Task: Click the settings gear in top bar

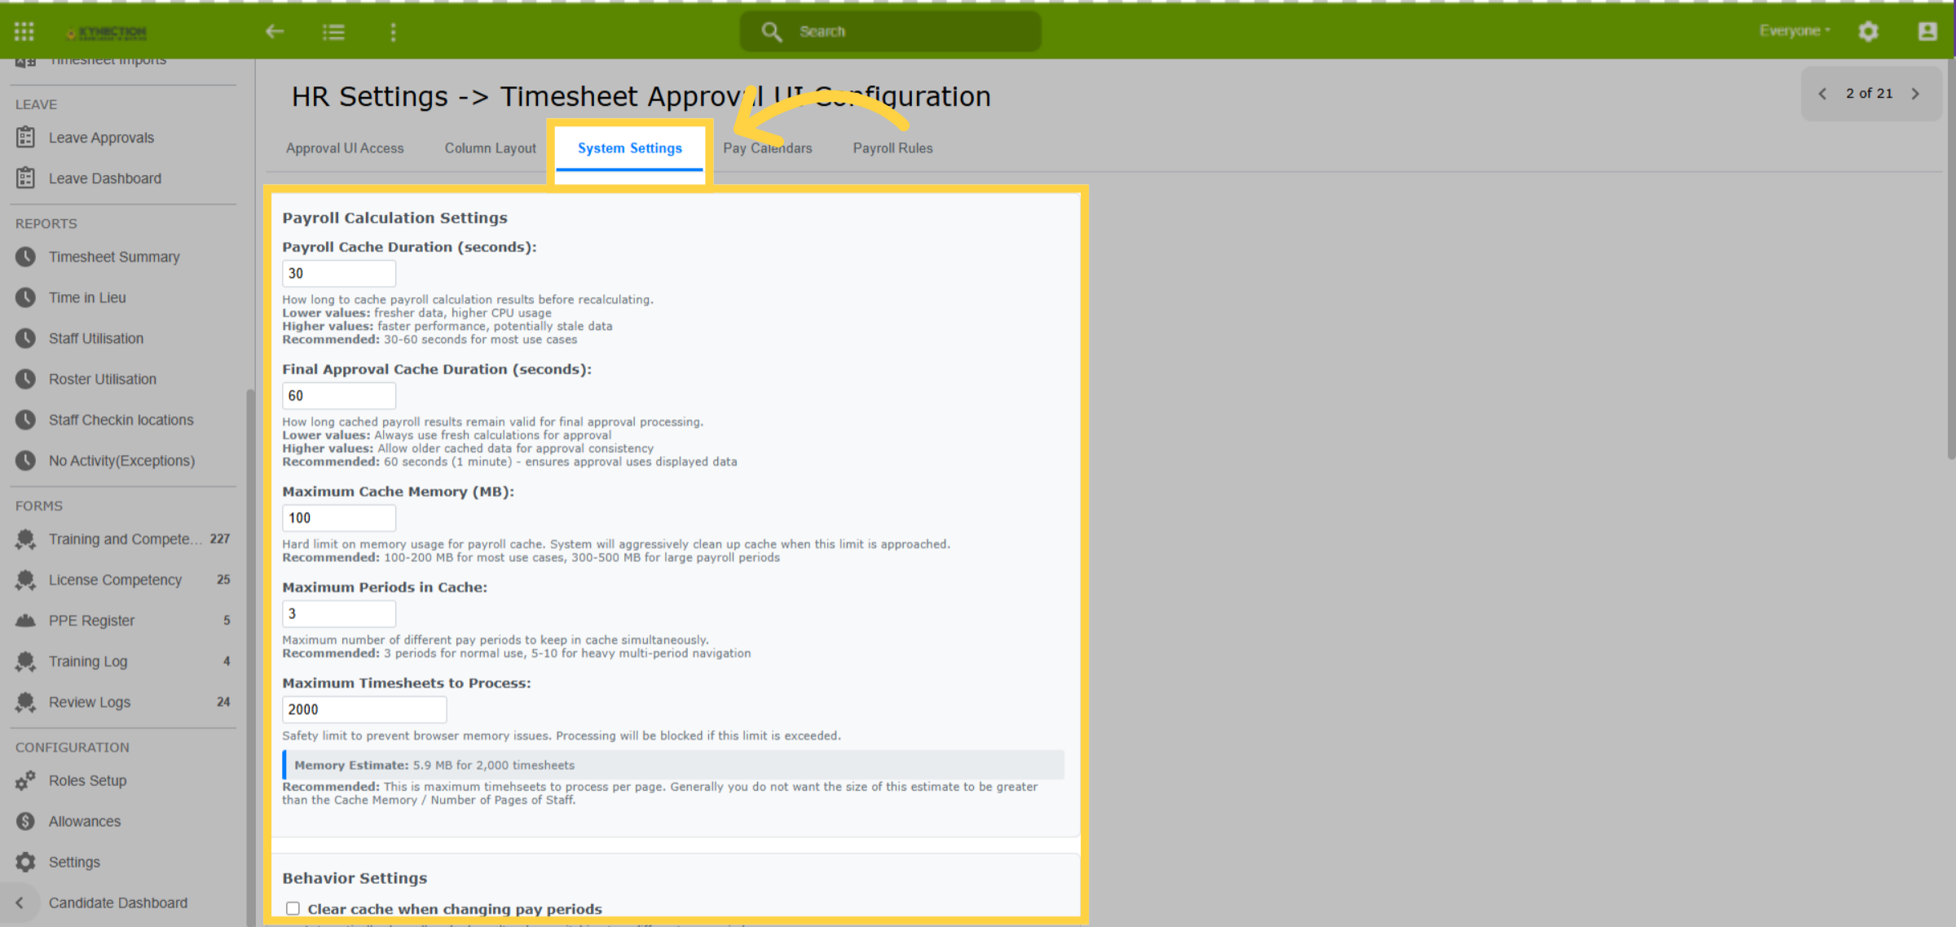Action: tap(1868, 31)
